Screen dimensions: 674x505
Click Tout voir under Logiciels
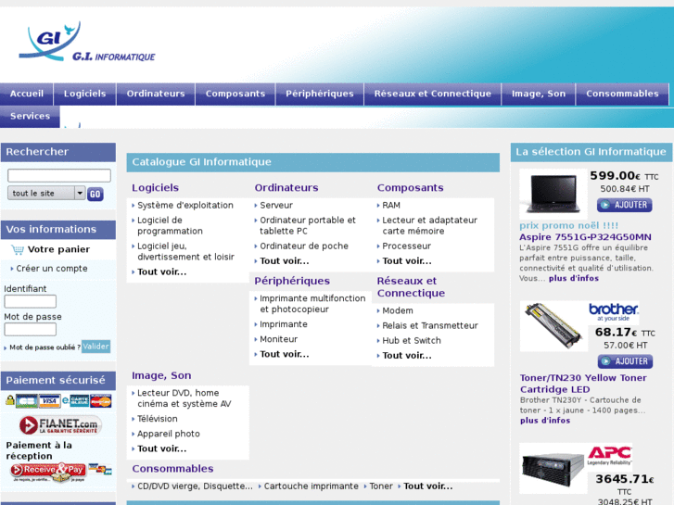(x=161, y=272)
